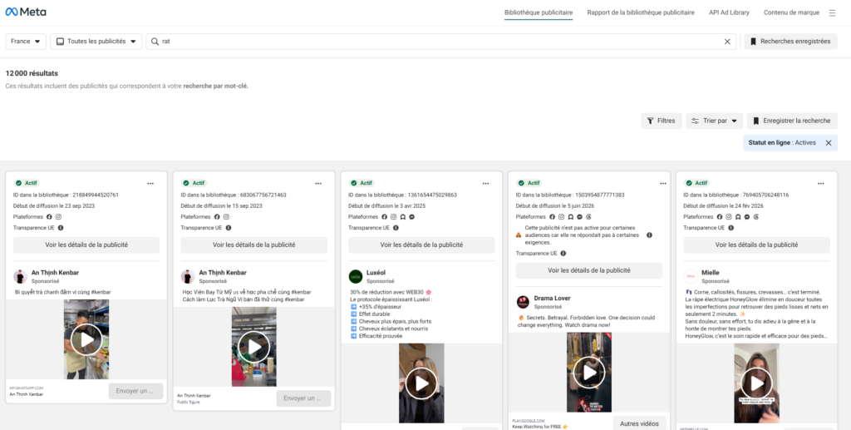Image resolution: width=851 pixels, height=430 pixels.
Task: Play the Mielle HoneyGlow ad video
Action: (756, 383)
